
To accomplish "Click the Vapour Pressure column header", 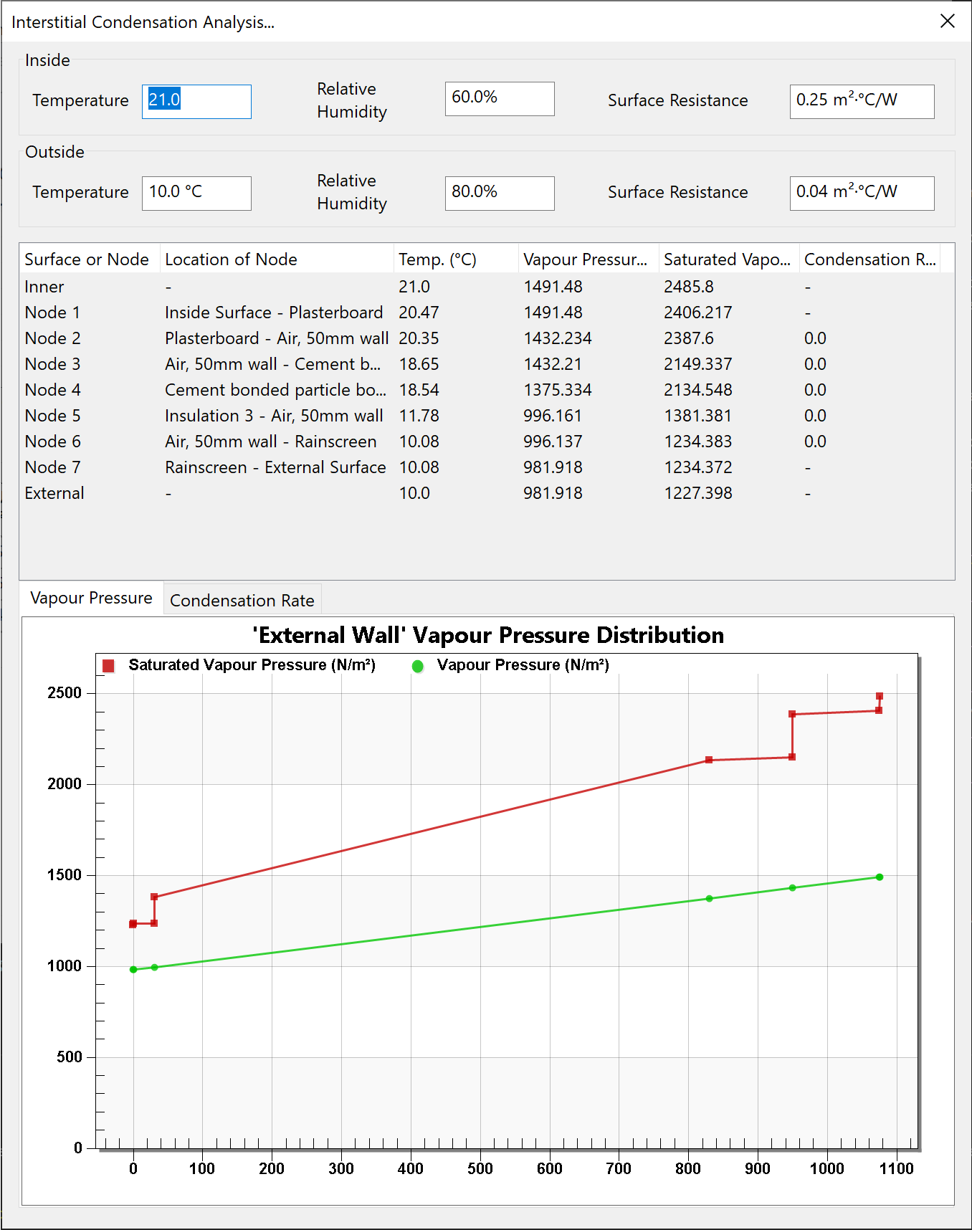I will coord(589,259).
